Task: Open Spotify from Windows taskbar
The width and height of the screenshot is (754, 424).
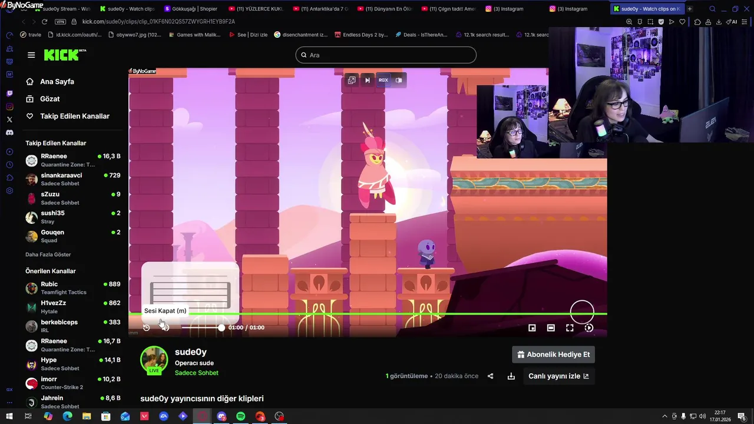Action: 241,416
